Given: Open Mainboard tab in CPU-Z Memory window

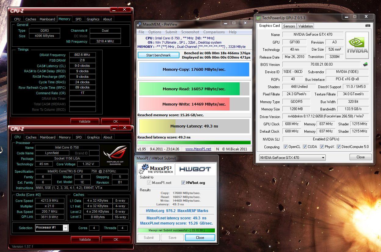Looking at the screenshot, I should [x=48, y=19].
